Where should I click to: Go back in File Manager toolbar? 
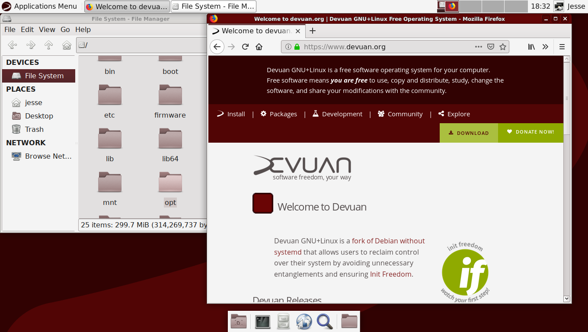coord(13,45)
